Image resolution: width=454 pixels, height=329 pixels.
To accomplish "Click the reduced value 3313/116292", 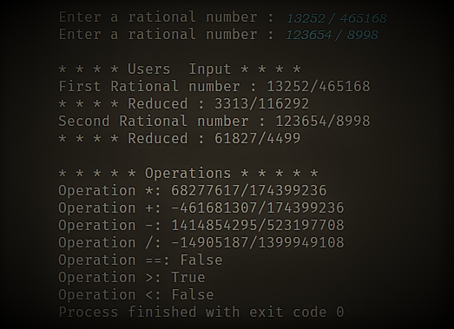I will click(x=262, y=103).
